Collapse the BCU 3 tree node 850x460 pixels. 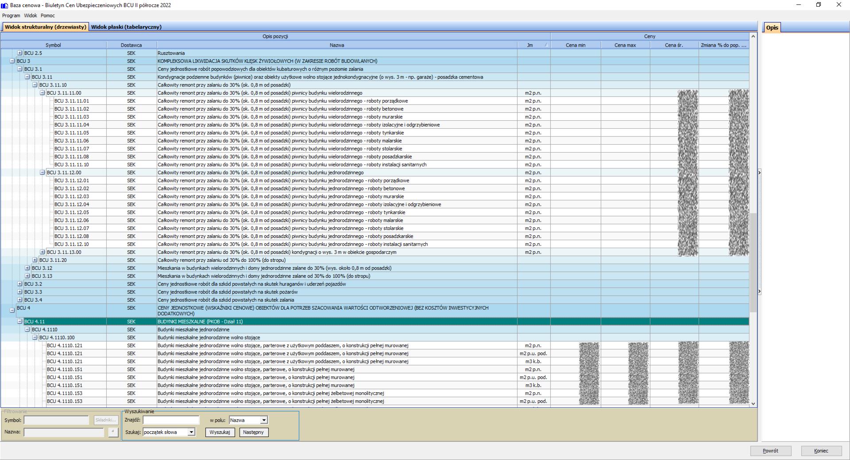point(12,61)
